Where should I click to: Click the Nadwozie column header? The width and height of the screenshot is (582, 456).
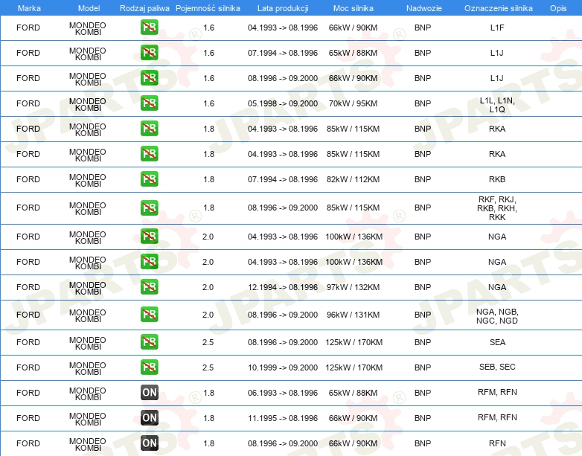click(424, 8)
